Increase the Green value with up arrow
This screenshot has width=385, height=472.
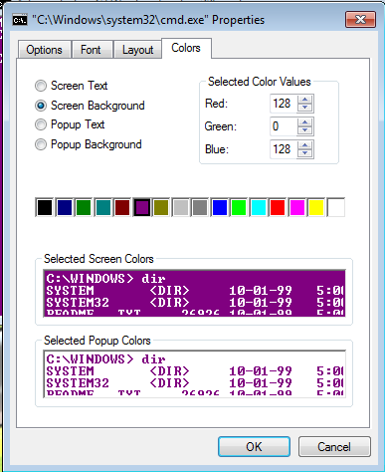[305, 122]
